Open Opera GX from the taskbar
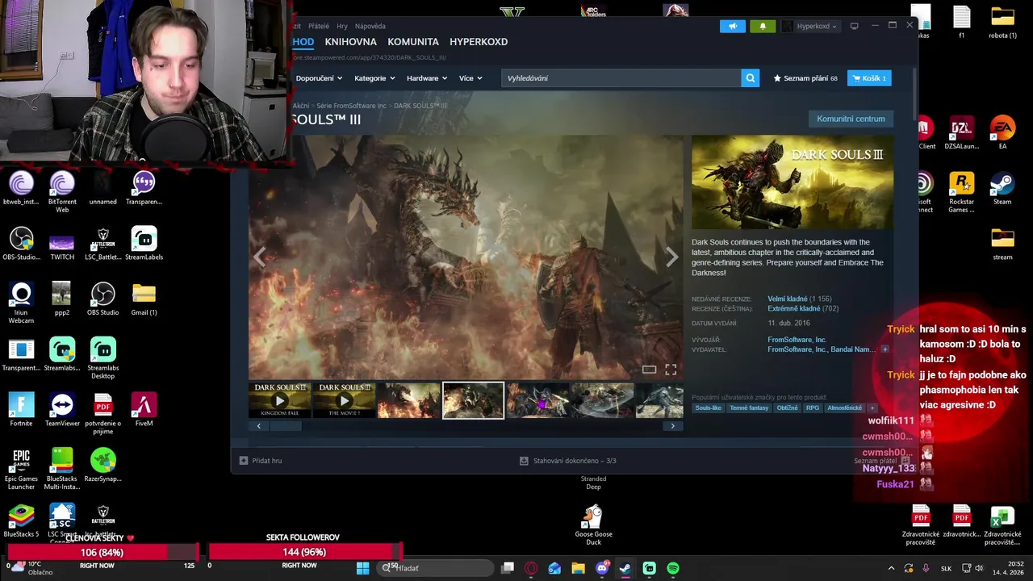 tap(531, 568)
